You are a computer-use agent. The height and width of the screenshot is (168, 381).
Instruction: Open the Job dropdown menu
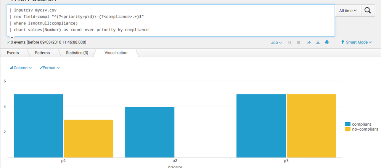click(277, 43)
